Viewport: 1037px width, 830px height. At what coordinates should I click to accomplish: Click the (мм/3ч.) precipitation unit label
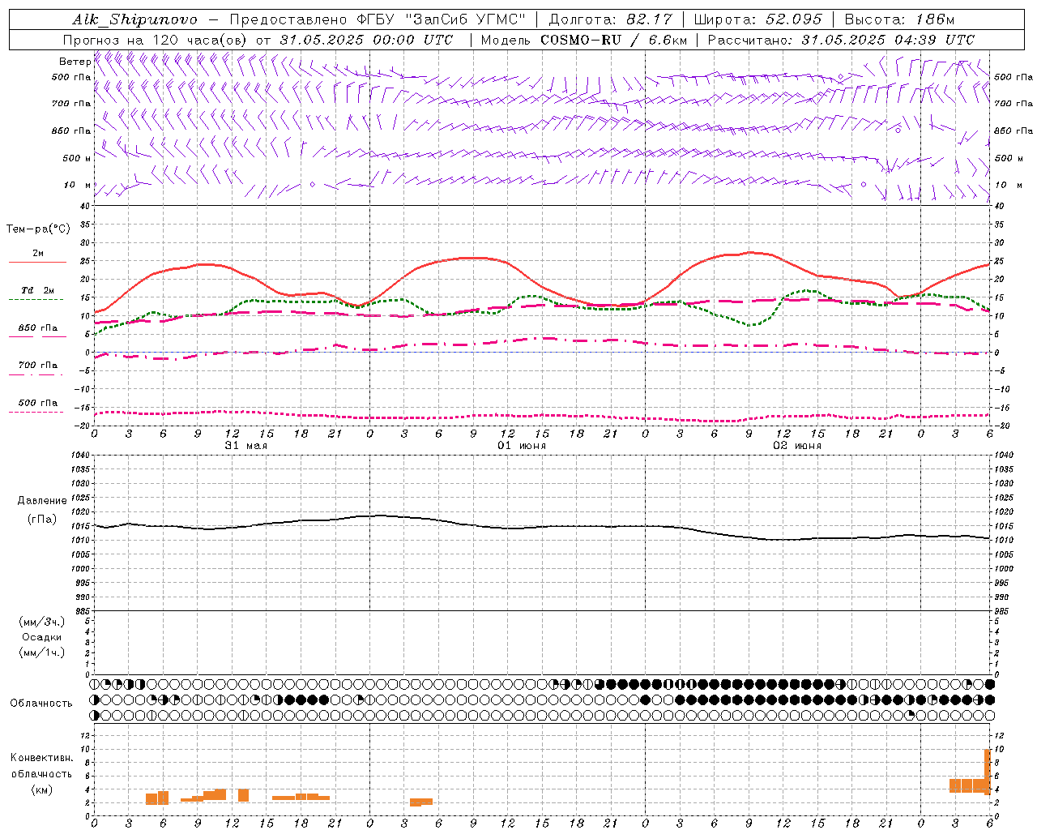(42, 622)
